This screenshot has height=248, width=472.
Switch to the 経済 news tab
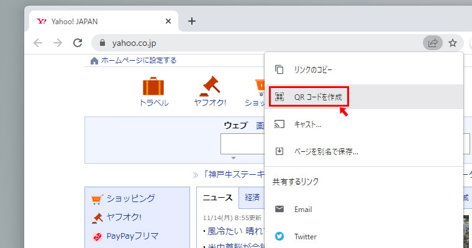tap(252, 197)
